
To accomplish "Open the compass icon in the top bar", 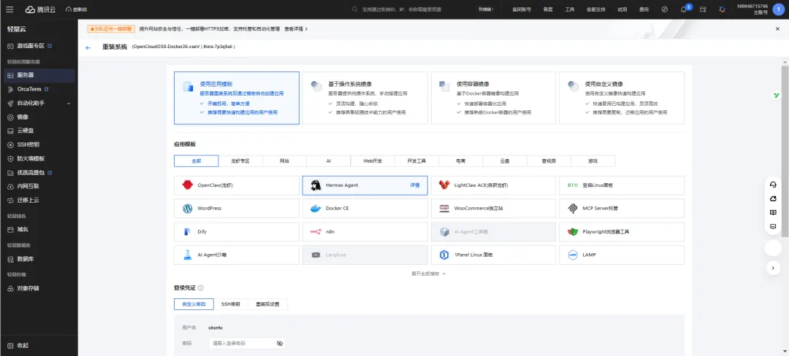I will 664,9.
